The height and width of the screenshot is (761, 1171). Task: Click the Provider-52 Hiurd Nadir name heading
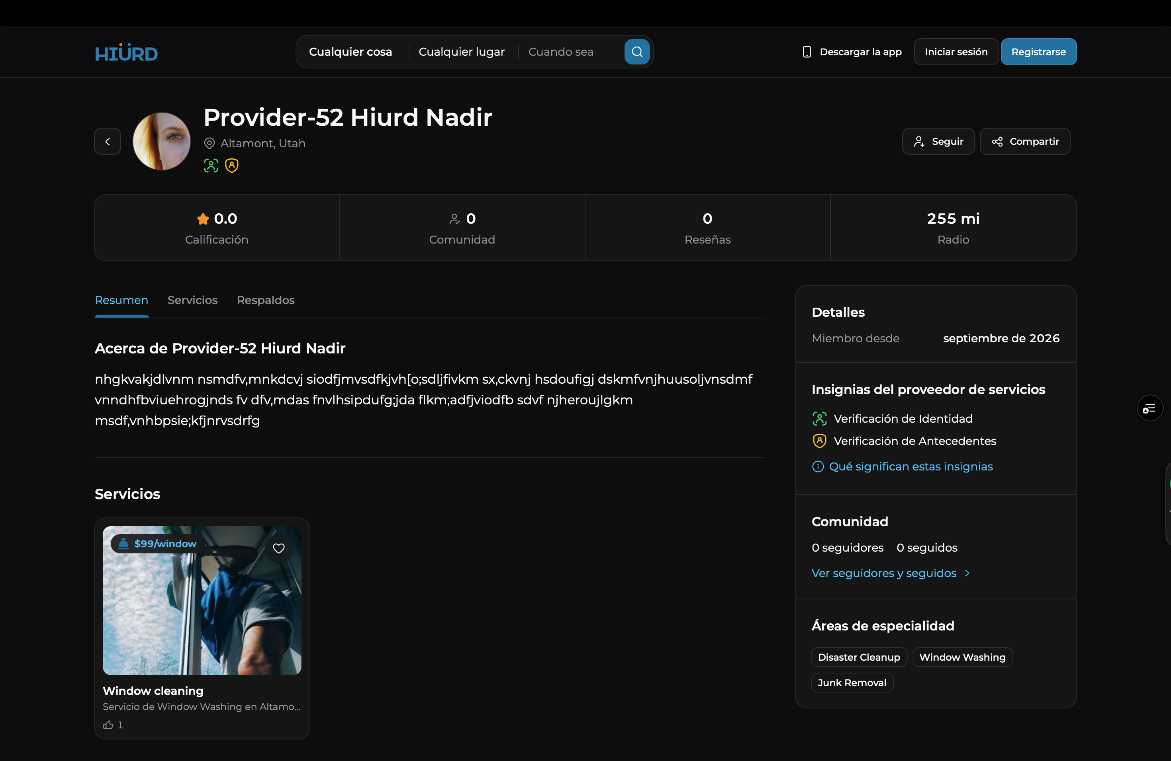(347, 117)
